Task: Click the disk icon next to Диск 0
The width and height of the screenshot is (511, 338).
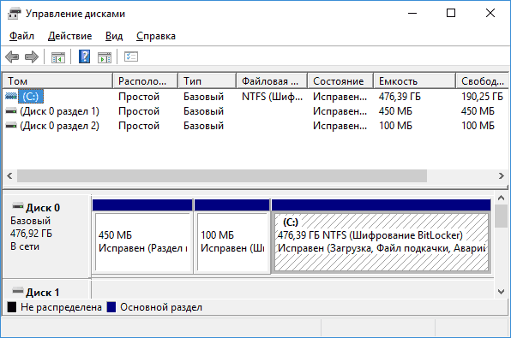Action: coord(18,206)
